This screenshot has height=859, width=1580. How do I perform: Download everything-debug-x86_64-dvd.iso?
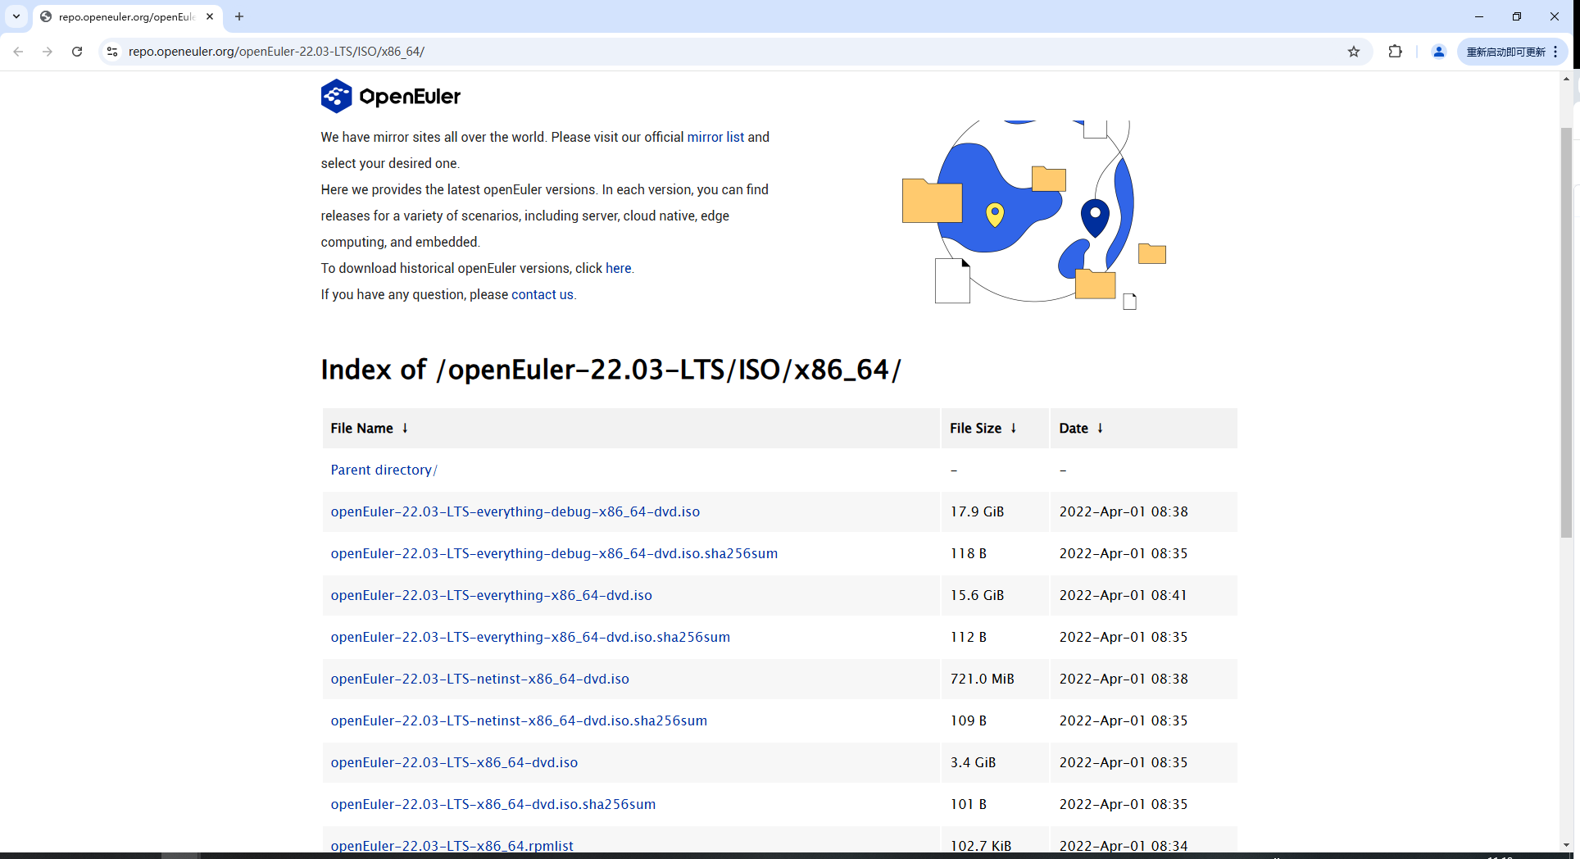[515, 511]
